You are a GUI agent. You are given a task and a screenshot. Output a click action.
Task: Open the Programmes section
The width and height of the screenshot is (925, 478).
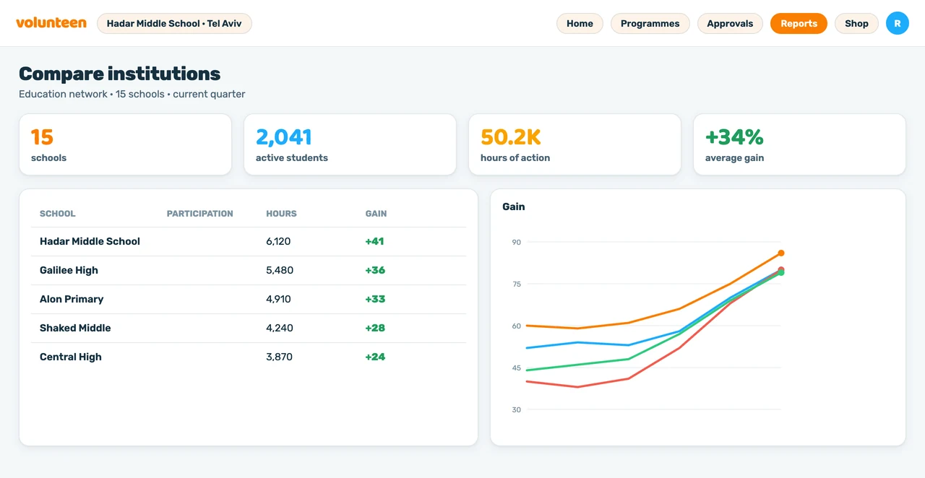tap(650, 23)
